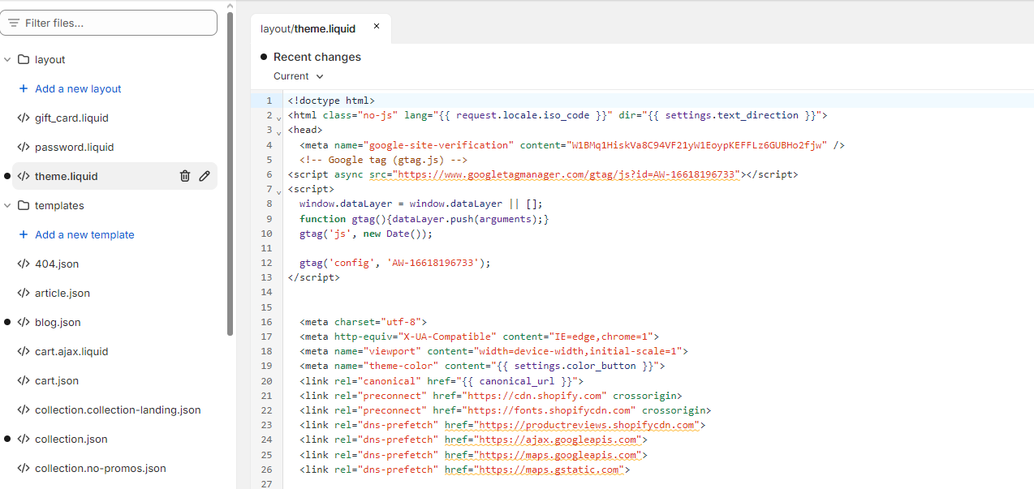
Task: Click the theme-color meta tag line
Action: tap(482, 366)
